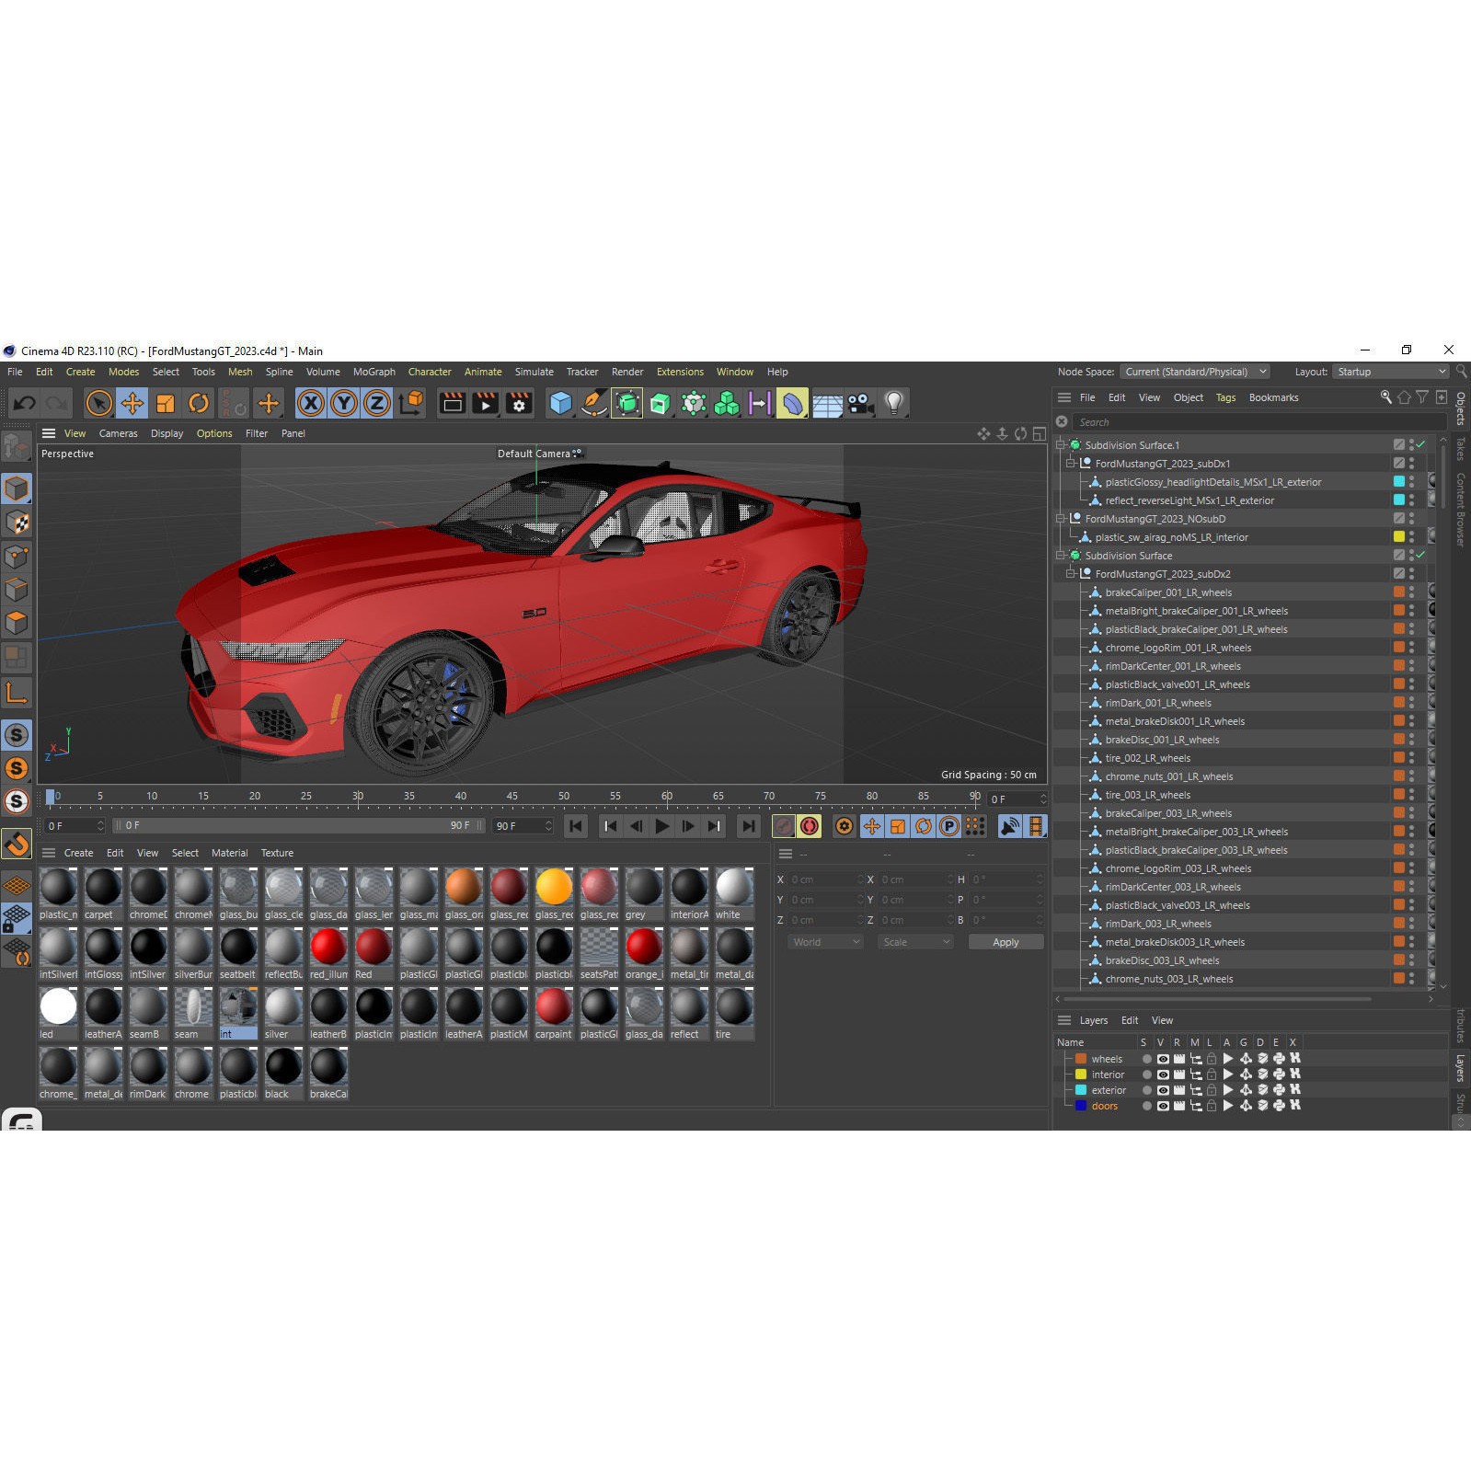Open Object Manager Tags menu
This screenshot has width=1471, height=1471.
(1225, 397)
